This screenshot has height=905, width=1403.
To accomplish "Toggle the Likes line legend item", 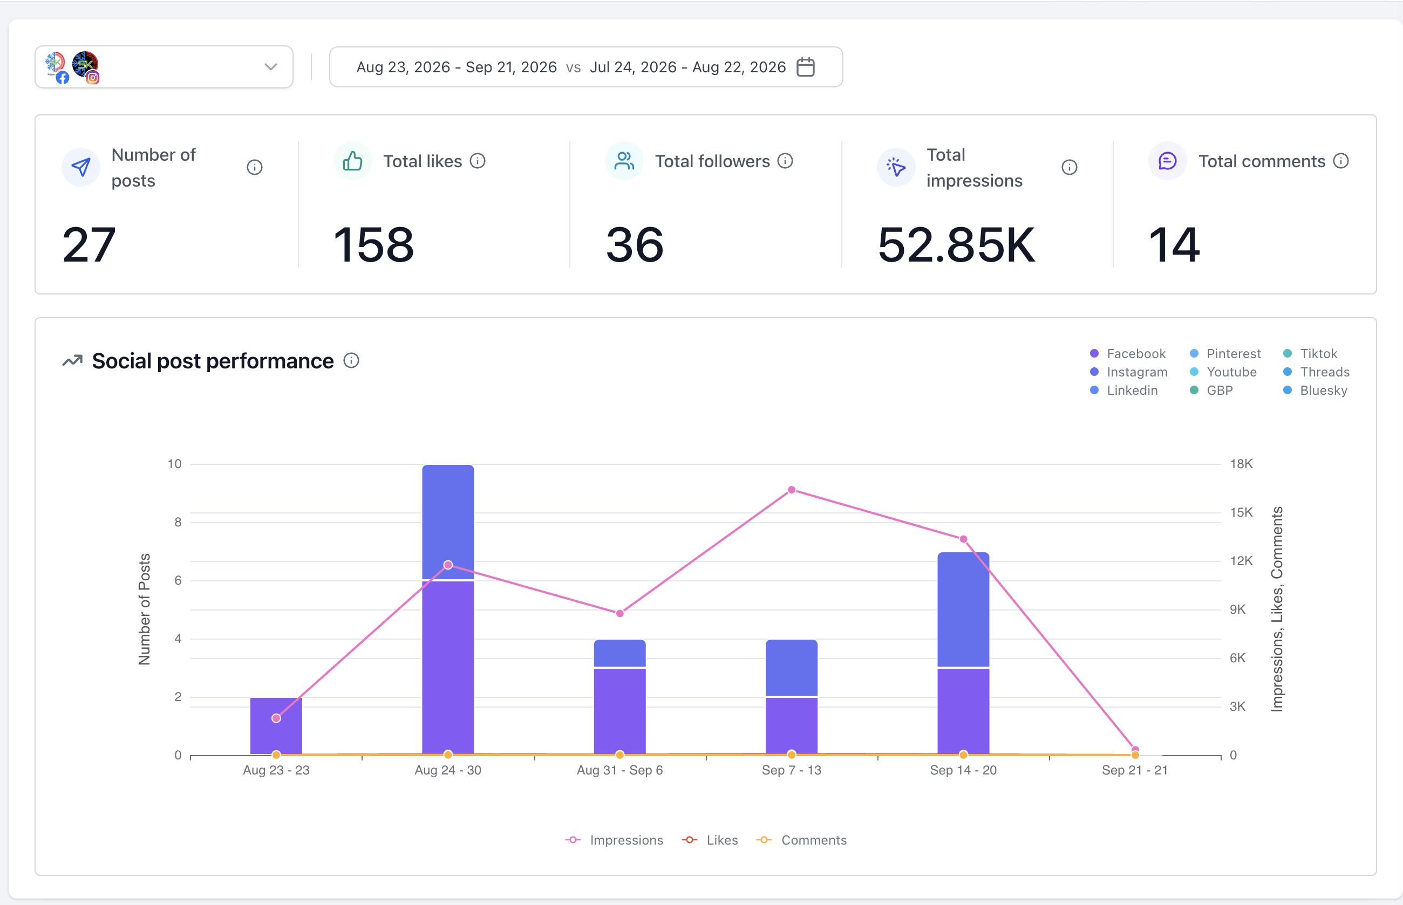I will 710,840.
